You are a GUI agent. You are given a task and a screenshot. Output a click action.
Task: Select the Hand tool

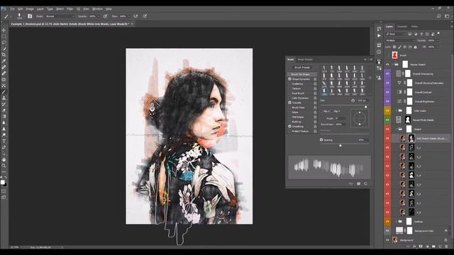4,159
